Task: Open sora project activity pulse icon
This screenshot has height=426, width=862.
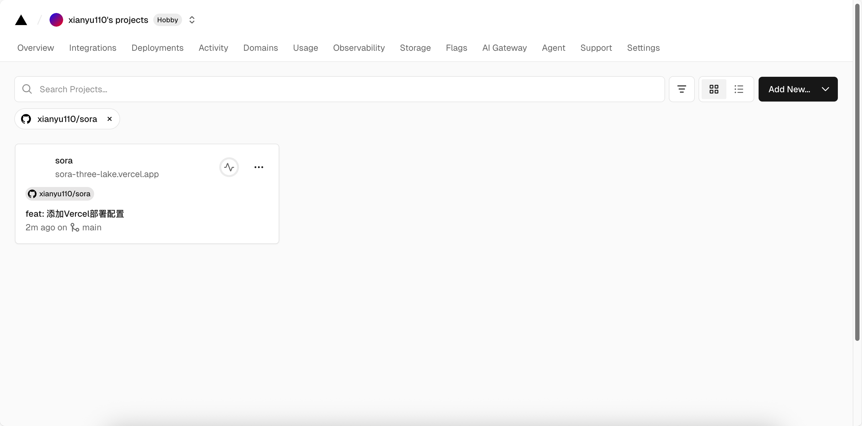Action: coord(229,167)
